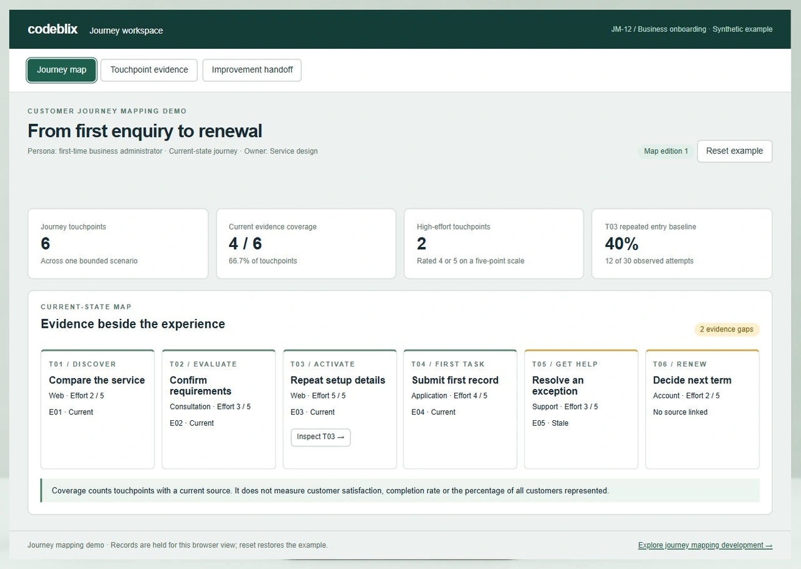This screenshot has height=569, width=801.
Task: Switch to the Touchpoint evidence tab
Action: click(x=149, y=70)
